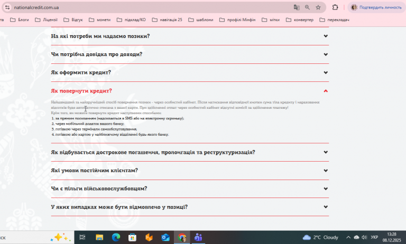Image resolution: width=406 pixels, height=244 pixels.
Task: Click list item 3 about self-service terminals
Action: pos(94,129)
